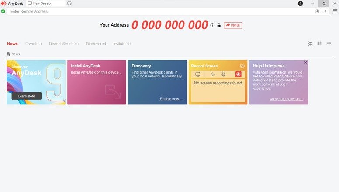This screenshot has height=192, width=339.
Task: Toggle speaker audio in Record Screen card
Action: pyautogui.click(x=212, y=74)
